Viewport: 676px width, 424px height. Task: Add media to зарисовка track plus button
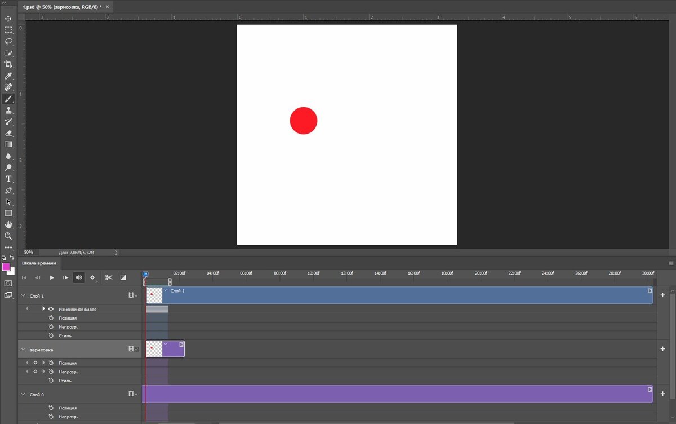click(x=662, y=349)
